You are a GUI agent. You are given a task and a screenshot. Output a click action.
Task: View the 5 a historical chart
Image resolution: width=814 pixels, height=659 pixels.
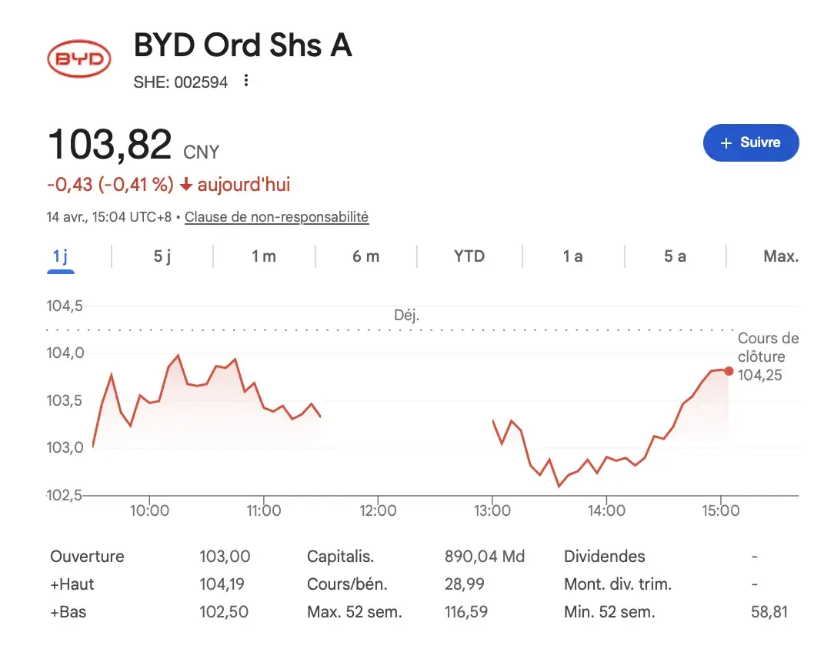pyautogui.click(x=675, y=256)
